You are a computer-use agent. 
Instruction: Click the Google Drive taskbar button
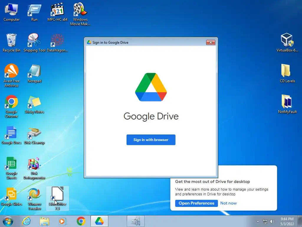(99, 221)
